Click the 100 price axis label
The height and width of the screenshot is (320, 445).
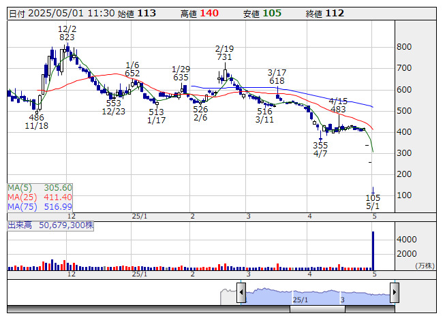point(404,195)
